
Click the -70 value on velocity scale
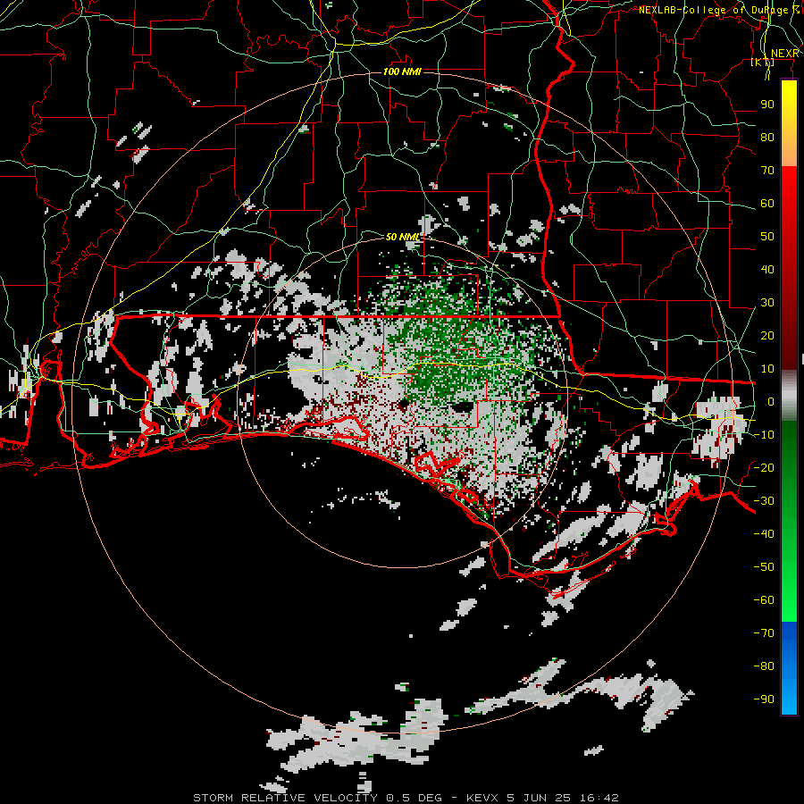(x=764, y=632)
